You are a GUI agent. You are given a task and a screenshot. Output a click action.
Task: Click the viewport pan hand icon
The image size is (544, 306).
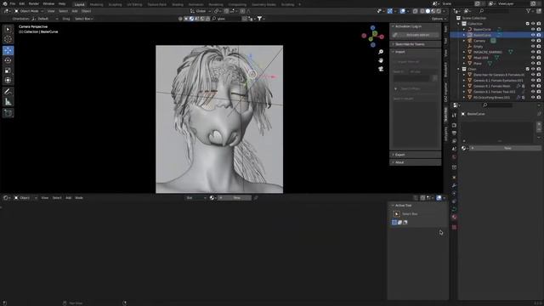381,60
